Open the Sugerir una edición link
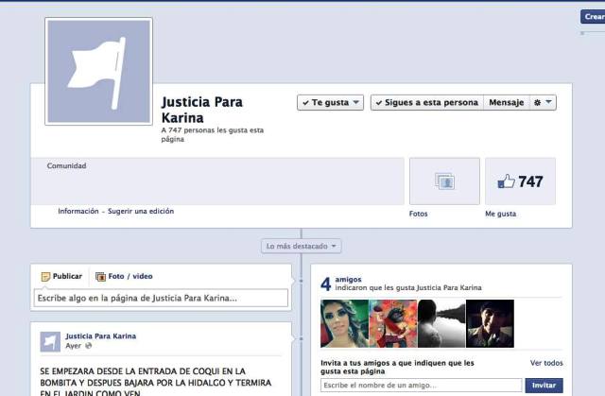Screen dimensions: 605x396 click(x=141, y=211)
